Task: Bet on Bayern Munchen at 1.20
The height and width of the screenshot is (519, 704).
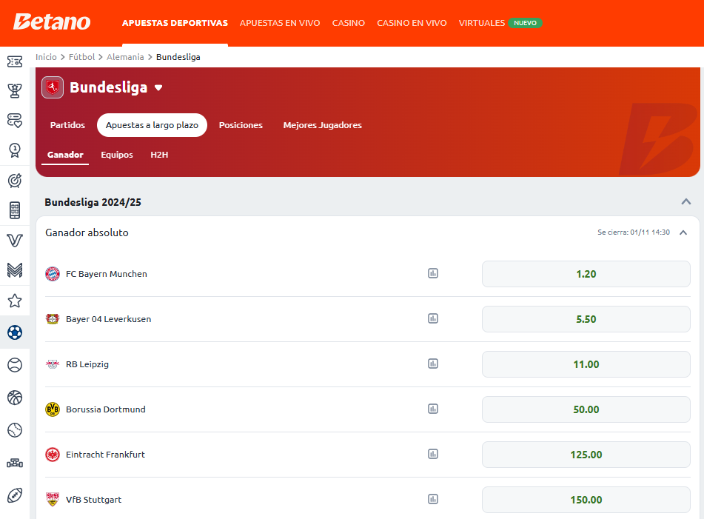Action: (x=586, y=274)
